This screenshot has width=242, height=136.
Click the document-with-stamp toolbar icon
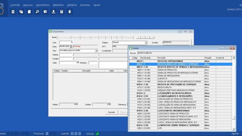(x=45, y=12)
